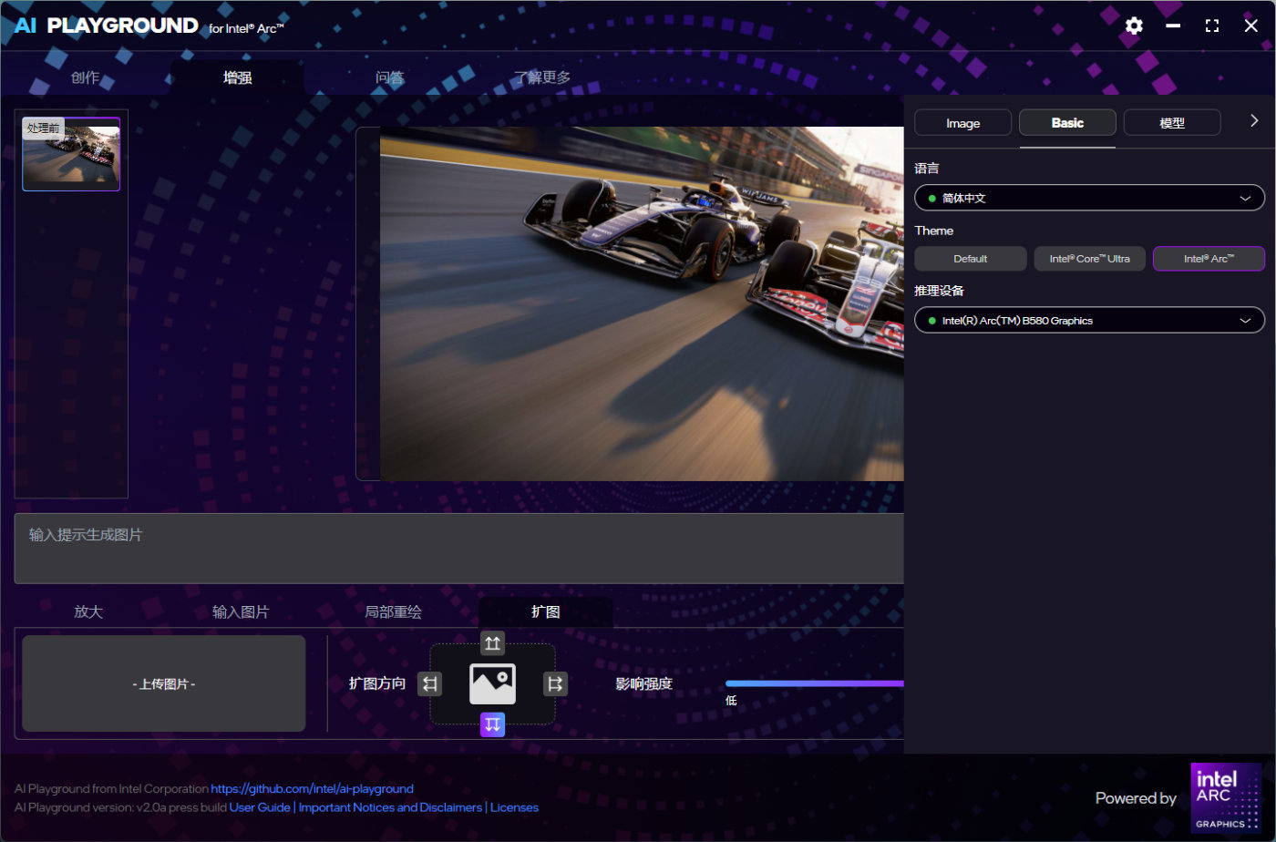Open settings with the gear icon

tap(1134, 26)
